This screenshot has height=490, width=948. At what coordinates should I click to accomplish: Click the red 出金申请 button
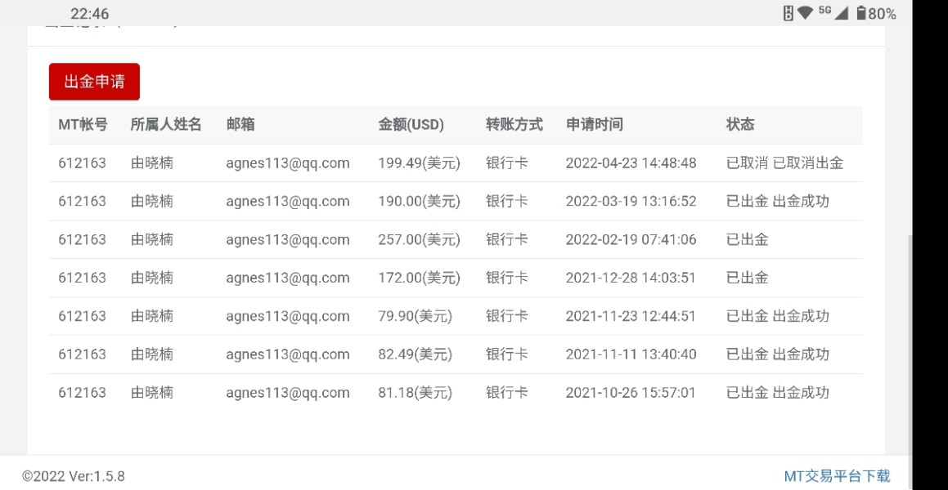(94, 82)
